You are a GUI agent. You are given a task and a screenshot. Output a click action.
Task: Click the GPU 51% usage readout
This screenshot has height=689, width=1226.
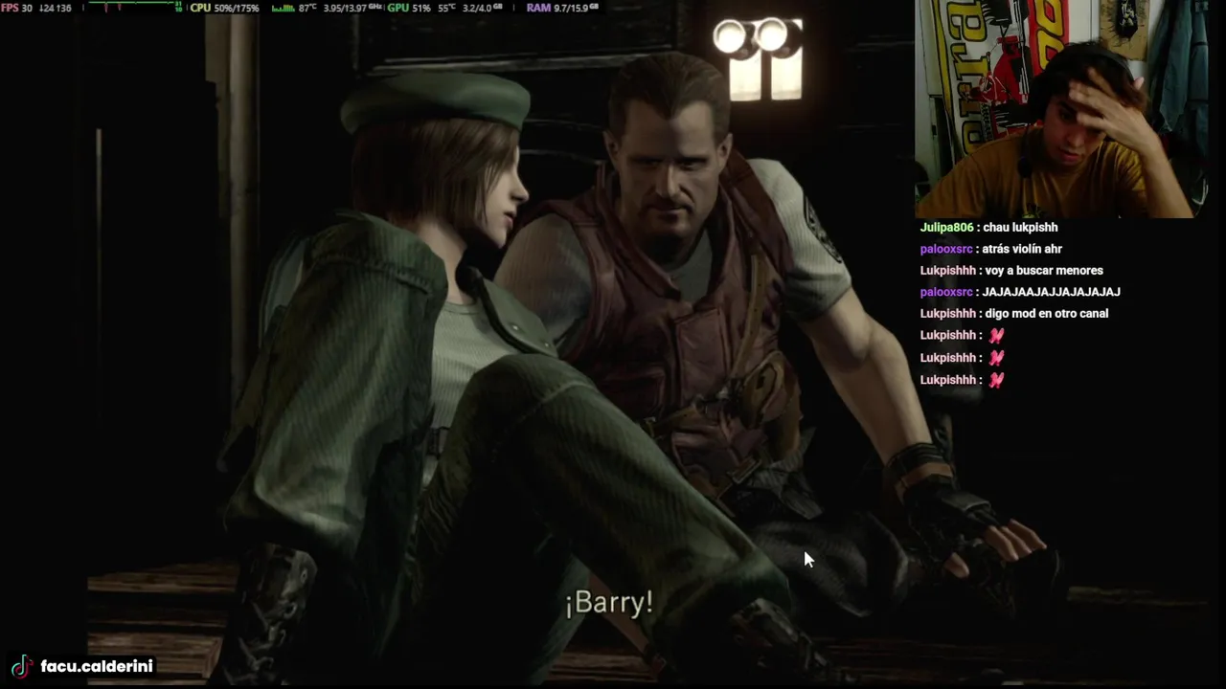[409, 8]
